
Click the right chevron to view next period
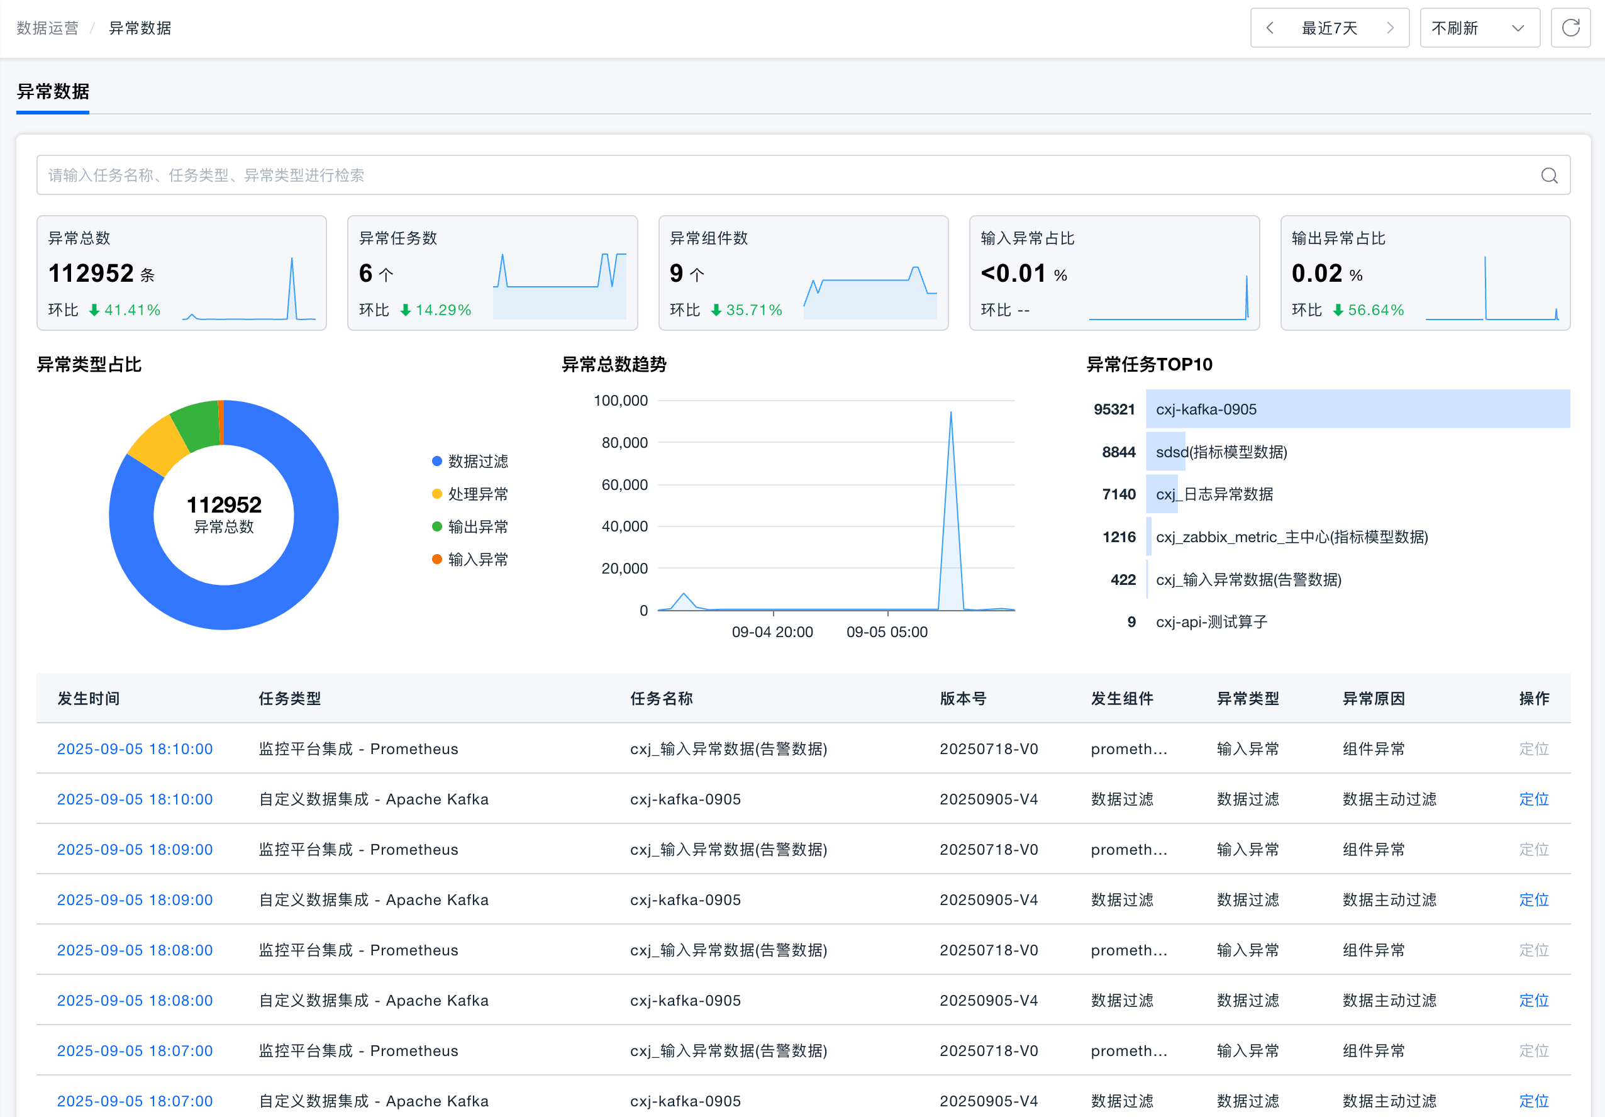tap(1390, 27)
